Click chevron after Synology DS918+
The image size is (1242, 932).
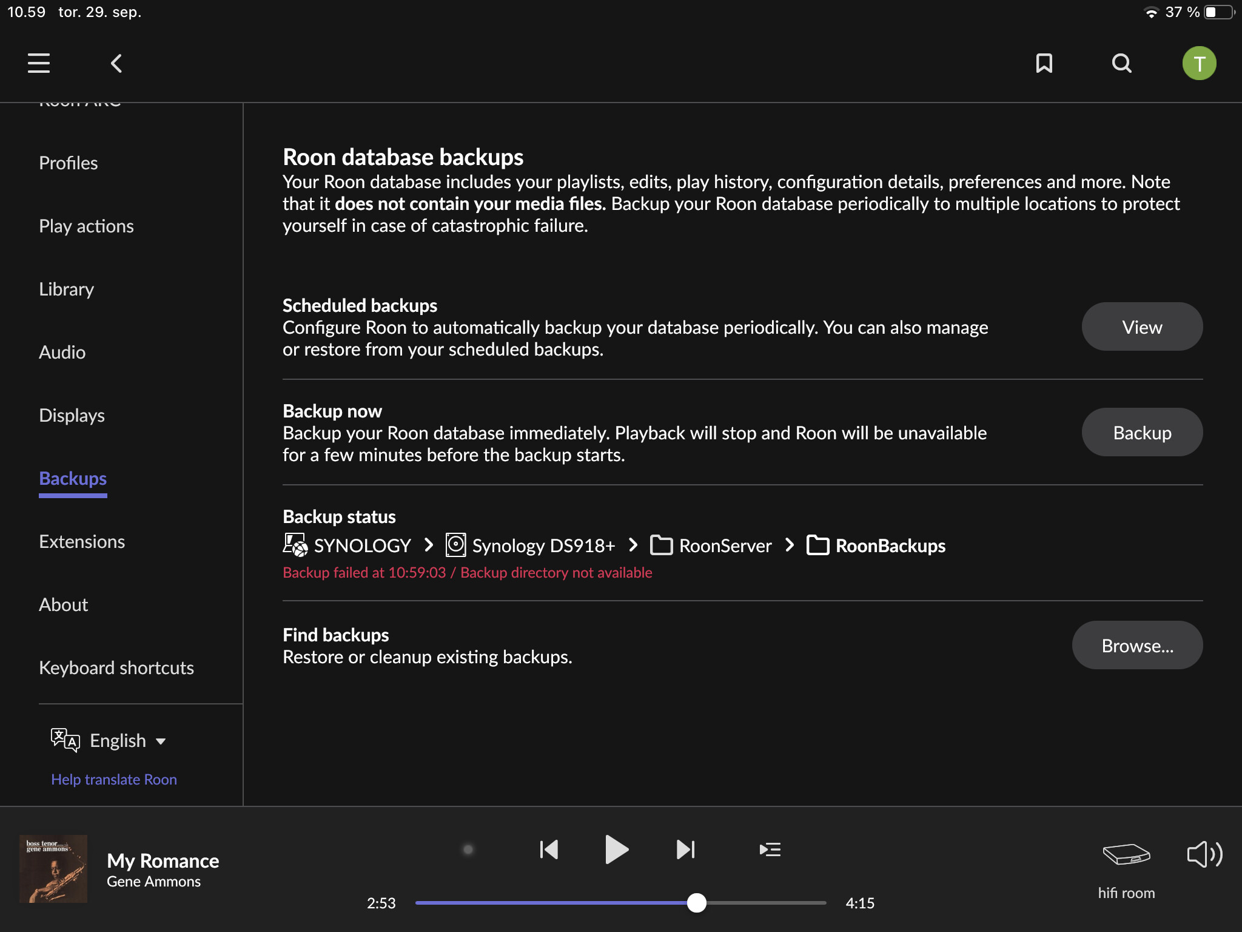pyautogui.click(x=633, y=545)
